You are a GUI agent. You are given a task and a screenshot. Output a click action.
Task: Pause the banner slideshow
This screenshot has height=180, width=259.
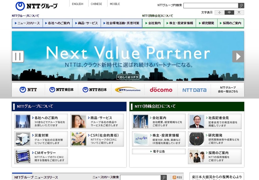(x=18, y=56)
